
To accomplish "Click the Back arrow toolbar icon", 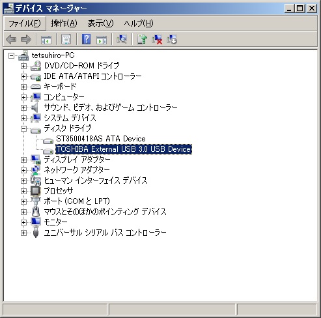I will (x=11, y=40).
